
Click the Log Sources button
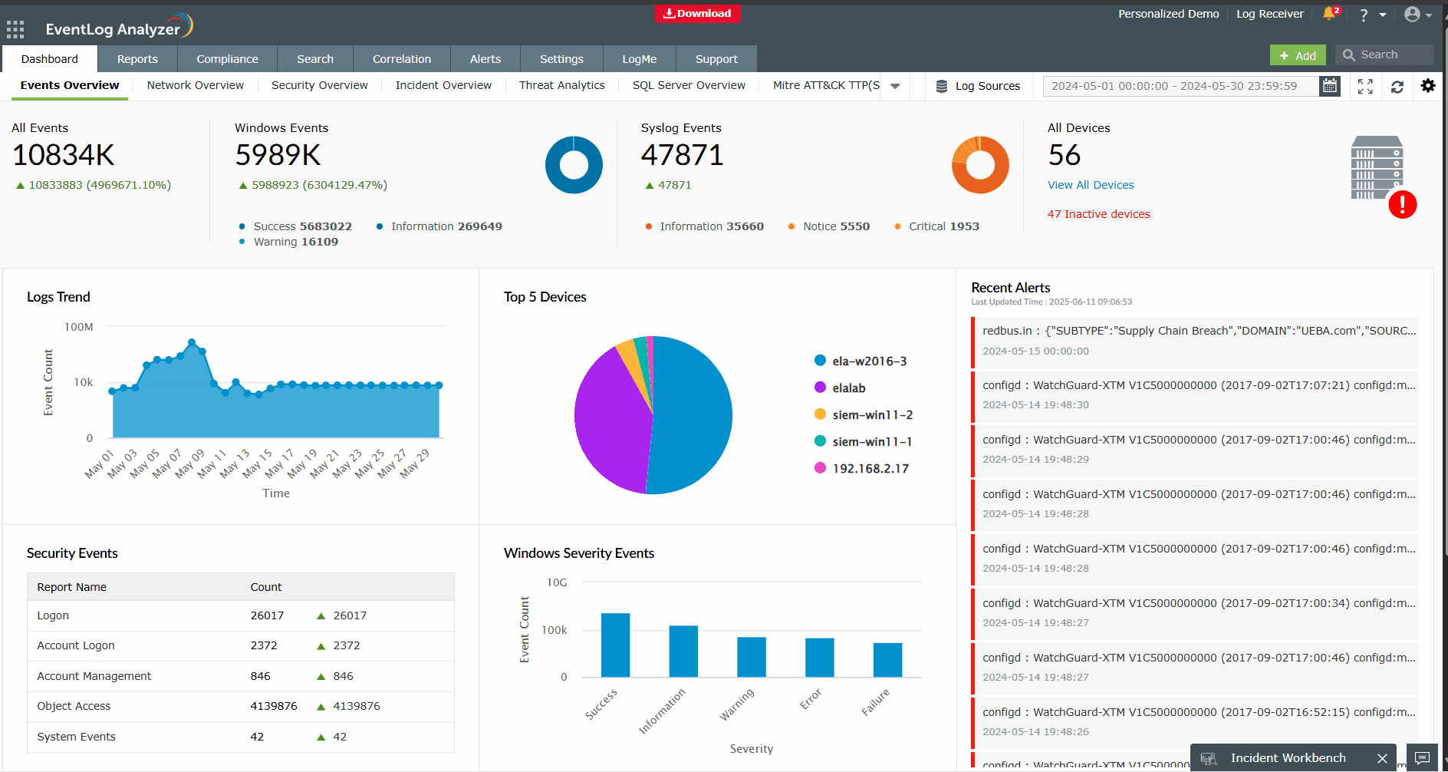pos(978,86)
